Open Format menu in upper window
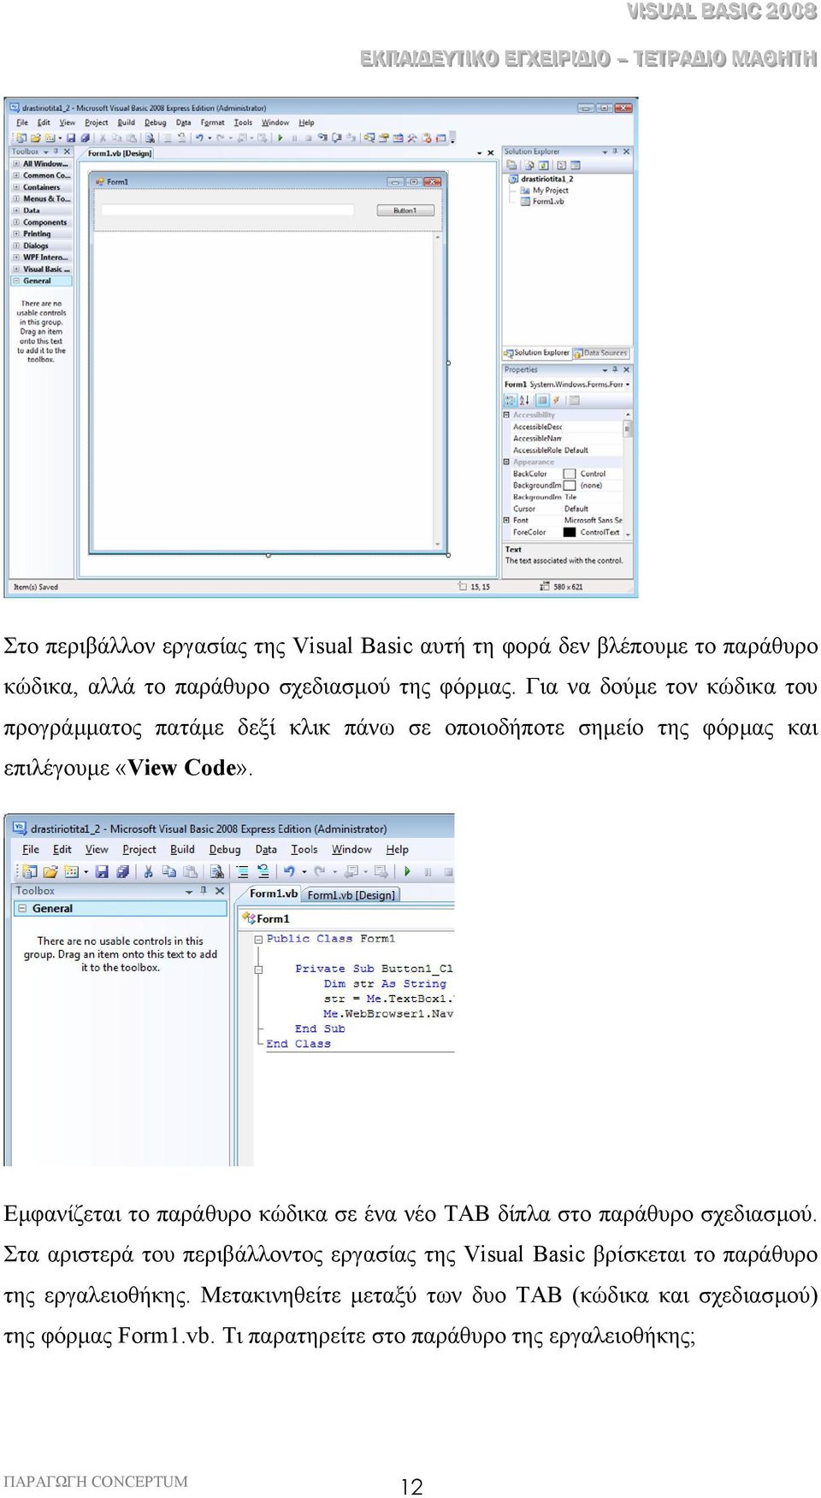Screen dimensions: 821x1498 212,122
